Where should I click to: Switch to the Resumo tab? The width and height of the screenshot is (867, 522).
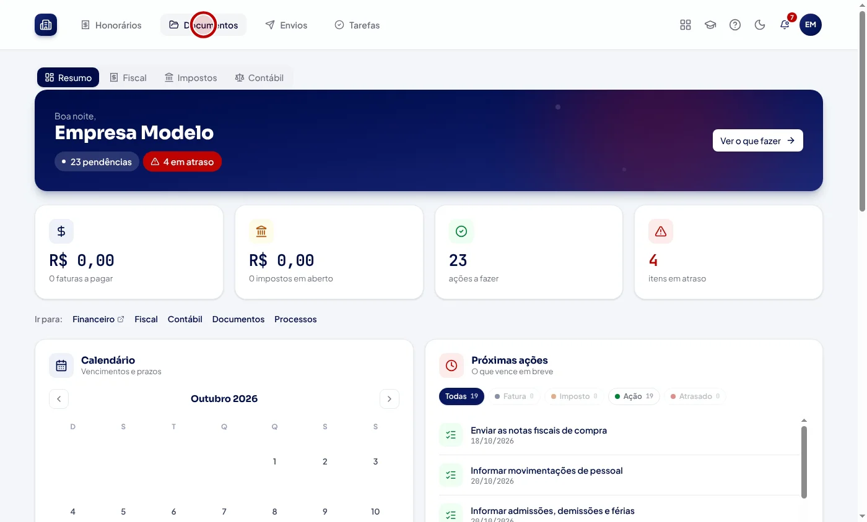[x=68, y=77]
